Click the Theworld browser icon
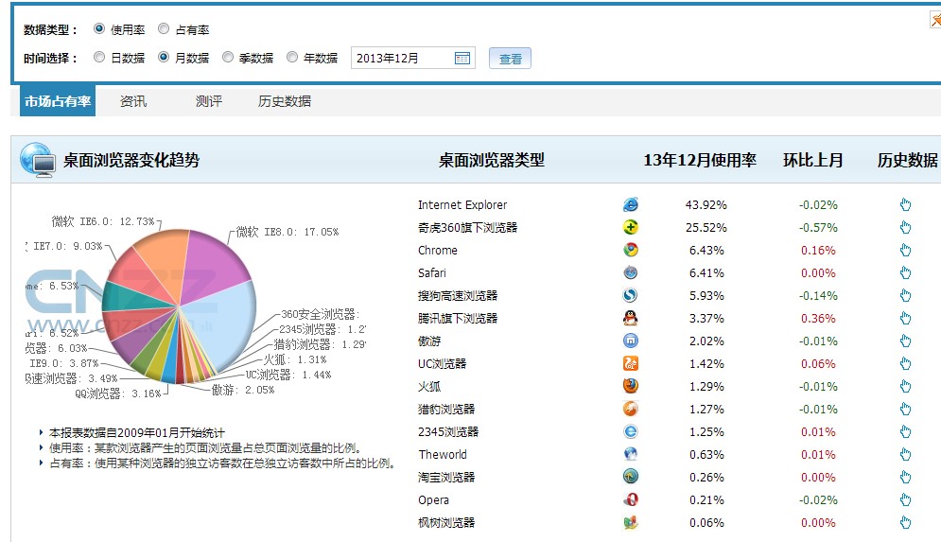The height and width of the screenshot is (542, 941). click(630, 454)
